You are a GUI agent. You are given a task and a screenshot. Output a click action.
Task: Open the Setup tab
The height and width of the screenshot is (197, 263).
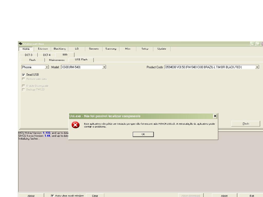[x=145, y=49]
